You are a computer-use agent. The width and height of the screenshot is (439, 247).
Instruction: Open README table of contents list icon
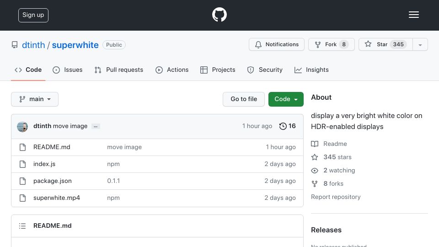pyautogui.click(x=22, y=226)
